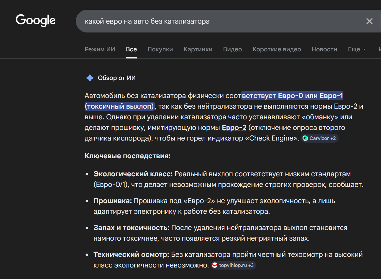The image size is (381, 279).
Task: Open the Carvizor +2 source chip
Action: (x=320, y=138)
